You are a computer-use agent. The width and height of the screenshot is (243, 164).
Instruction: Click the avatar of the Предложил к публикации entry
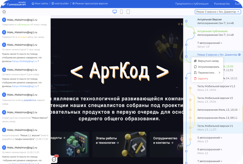click(x=4, y=20)
